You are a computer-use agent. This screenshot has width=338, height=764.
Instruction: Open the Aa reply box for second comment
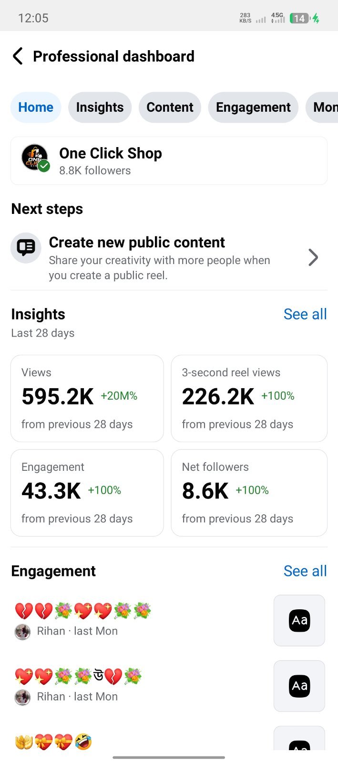tap(299, 686)
